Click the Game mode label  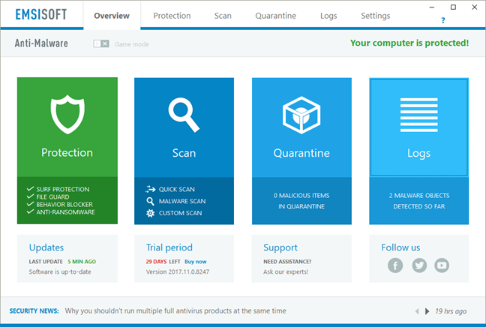click(132, 44)
